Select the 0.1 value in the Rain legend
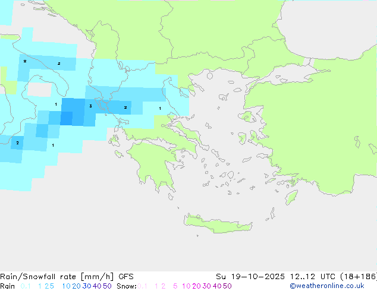377x291 pixels. click(26, 286)
